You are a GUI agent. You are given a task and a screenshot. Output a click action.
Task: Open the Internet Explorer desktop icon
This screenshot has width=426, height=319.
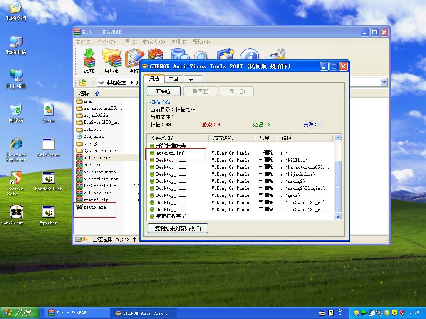tap(16, 147)
